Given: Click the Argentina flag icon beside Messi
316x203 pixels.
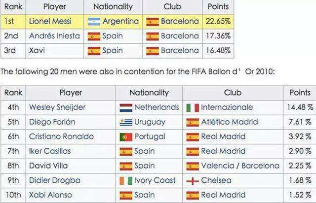Looking at the screenshot, I should pyautogui.click(x=94, y=22).
